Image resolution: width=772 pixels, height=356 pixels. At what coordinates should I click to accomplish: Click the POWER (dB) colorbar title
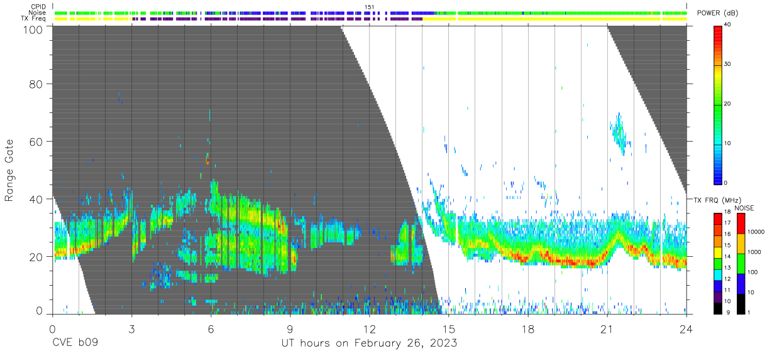tap(717, 13)
